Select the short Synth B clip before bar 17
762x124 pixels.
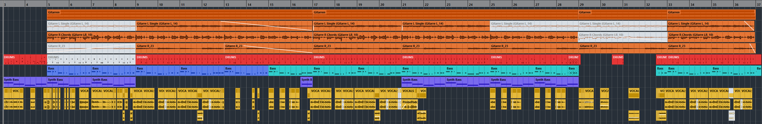tap(307, 82)
